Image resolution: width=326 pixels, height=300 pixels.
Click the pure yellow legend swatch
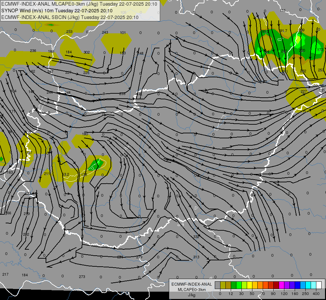point(249,285)
